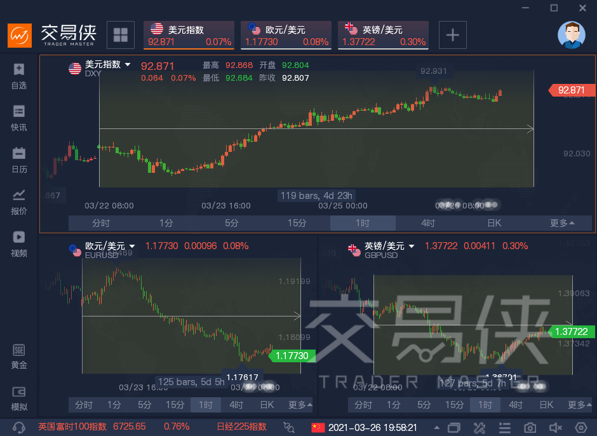Select 分时 timeframe in GBPUSD chart

[x=363, y=405]
